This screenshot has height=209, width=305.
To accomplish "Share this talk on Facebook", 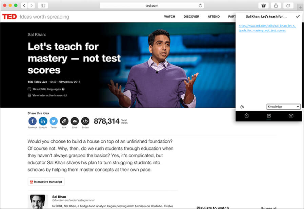I will [32, 121].
